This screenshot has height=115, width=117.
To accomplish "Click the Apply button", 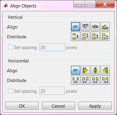I will 95,106.
